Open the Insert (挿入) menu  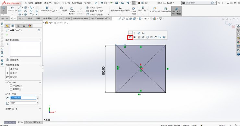(x=57, y=3)
